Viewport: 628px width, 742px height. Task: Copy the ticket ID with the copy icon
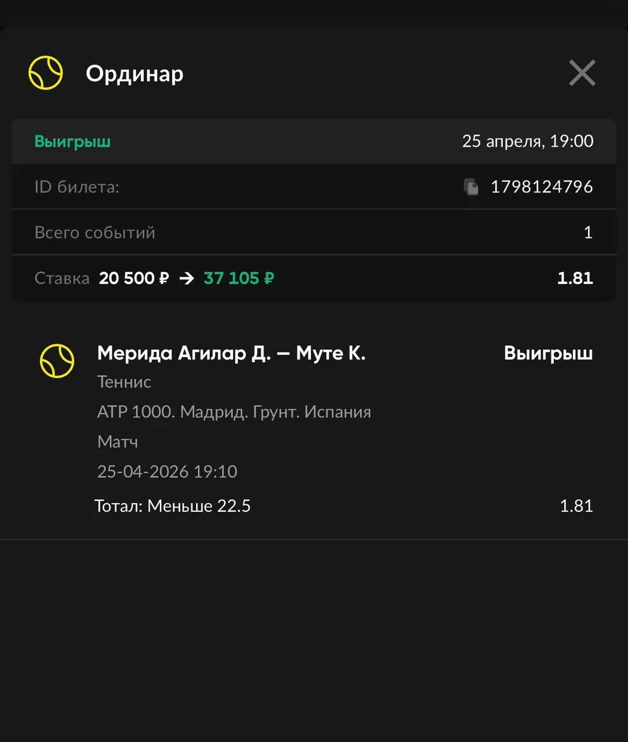click(x=471, y=187)
